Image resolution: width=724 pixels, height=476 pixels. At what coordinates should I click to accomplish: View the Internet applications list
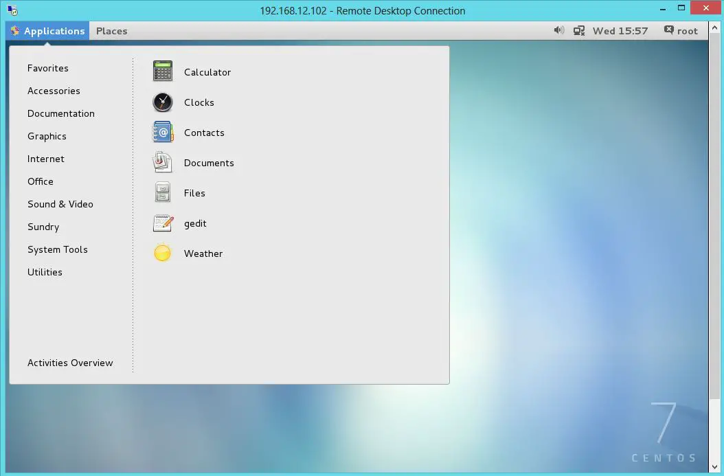tap(45, 159)
